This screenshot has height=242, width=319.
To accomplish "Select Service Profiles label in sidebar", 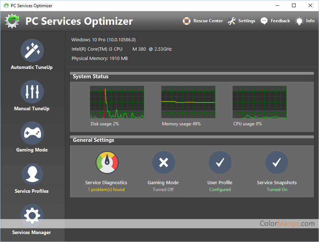I will point(32,191).
